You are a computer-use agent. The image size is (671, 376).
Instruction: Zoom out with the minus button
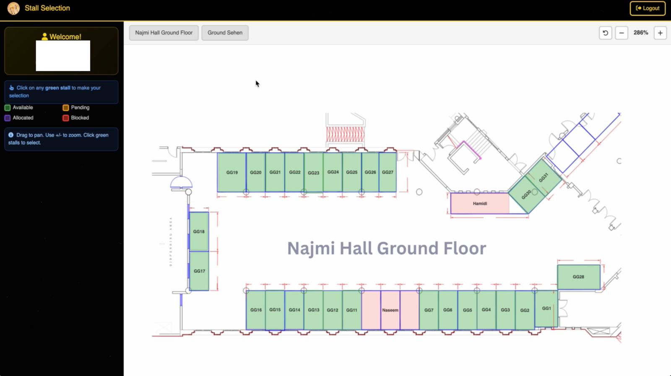point(622,33)
